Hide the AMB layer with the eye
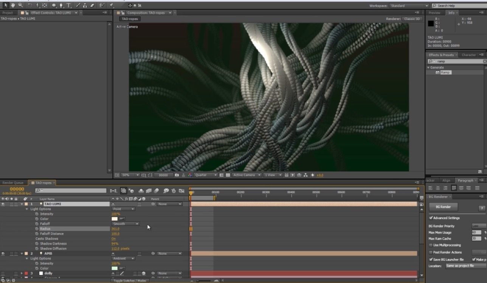Viewport: 487px width, 283px height. 3,254
